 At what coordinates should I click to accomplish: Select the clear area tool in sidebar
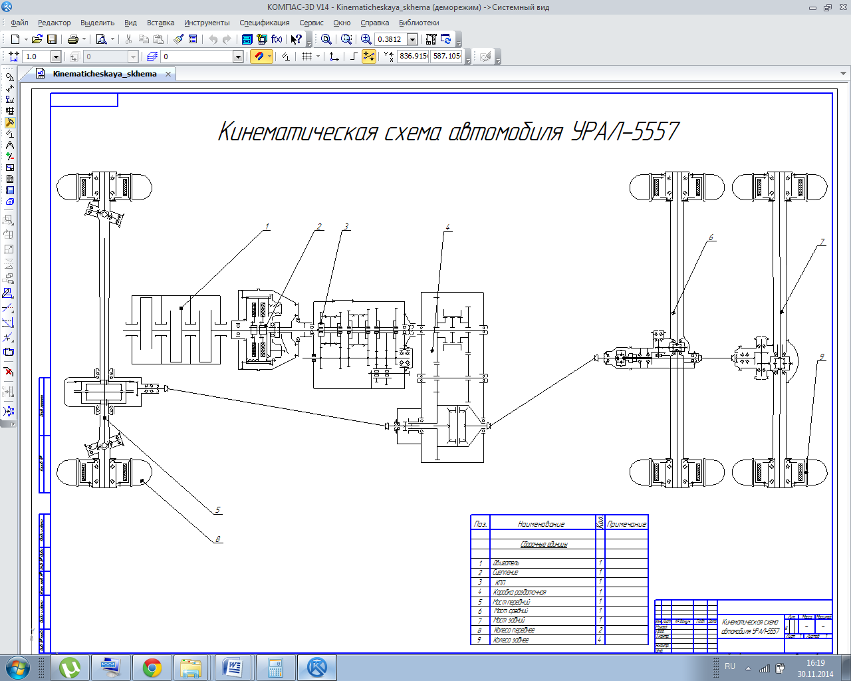pyautogui.click(x=9, y=352)
